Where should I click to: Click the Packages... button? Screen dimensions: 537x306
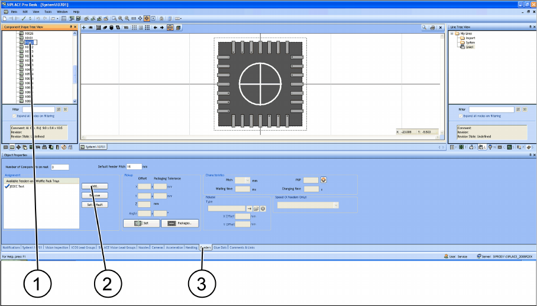point(179,223)
